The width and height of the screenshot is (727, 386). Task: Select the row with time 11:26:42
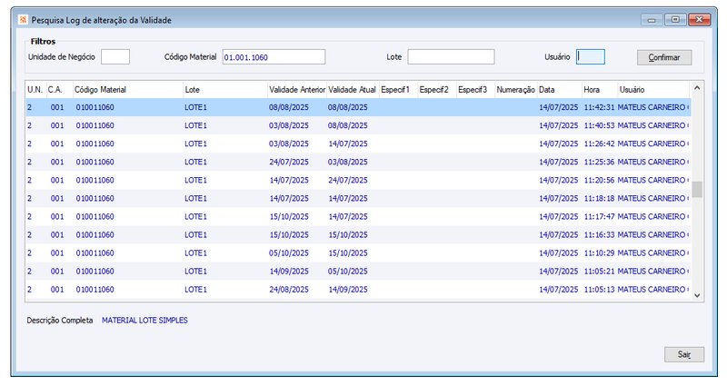(x=358, y=144)
